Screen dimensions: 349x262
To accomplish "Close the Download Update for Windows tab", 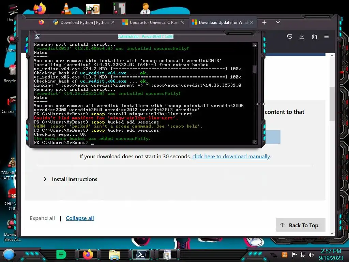I will coord(252,22).
